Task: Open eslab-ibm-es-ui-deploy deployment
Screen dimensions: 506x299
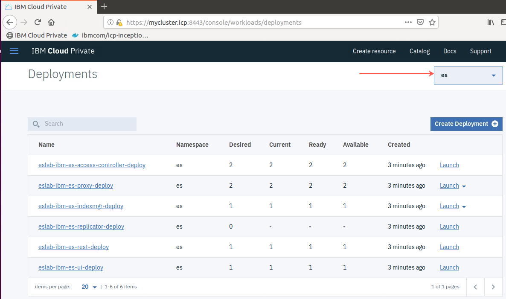Action: tap(71, 267)
